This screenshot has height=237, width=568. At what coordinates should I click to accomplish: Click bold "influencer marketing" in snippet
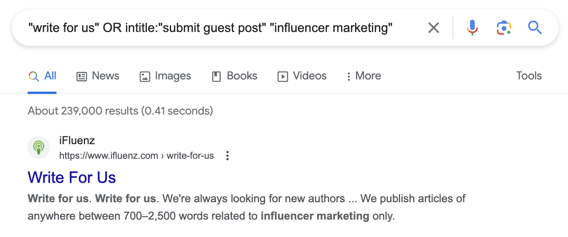[x=315, y=216]
